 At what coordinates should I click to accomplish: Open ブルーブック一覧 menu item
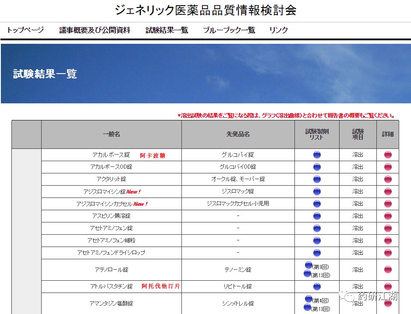(229, 30)
